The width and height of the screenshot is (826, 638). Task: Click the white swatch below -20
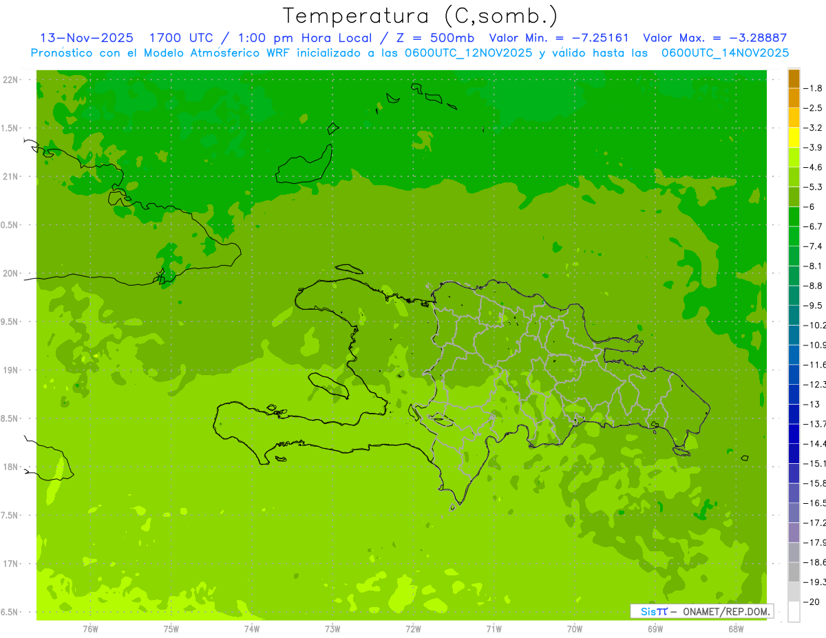(x=794, y=612)
